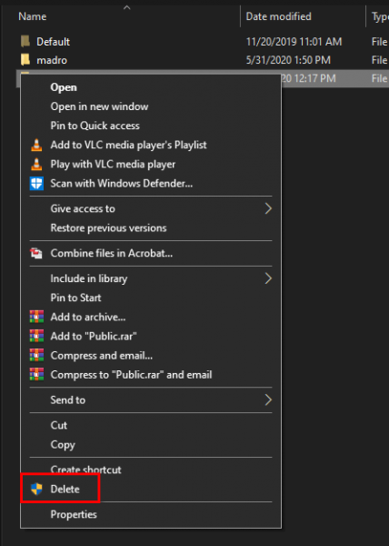Expand the Send to submenu arrow
Screen dimensions: 389x546
coord(268,399)
